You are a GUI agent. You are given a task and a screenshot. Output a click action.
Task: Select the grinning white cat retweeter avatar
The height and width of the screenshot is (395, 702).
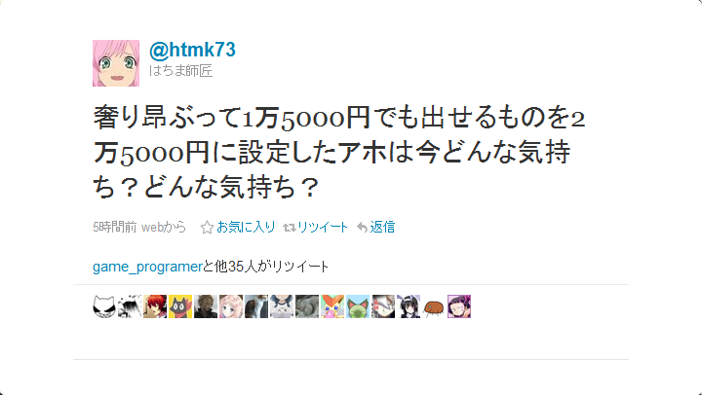point(104,306)
